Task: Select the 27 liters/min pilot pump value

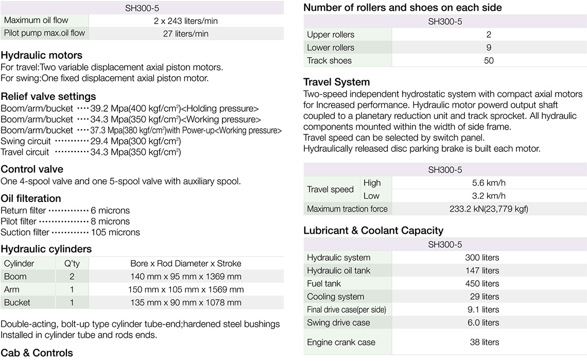Action: (x=185, y=34)
